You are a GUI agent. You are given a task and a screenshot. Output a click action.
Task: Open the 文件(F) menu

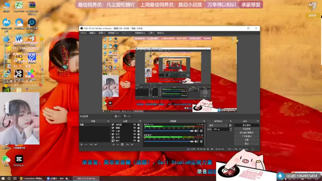(83, 33)
